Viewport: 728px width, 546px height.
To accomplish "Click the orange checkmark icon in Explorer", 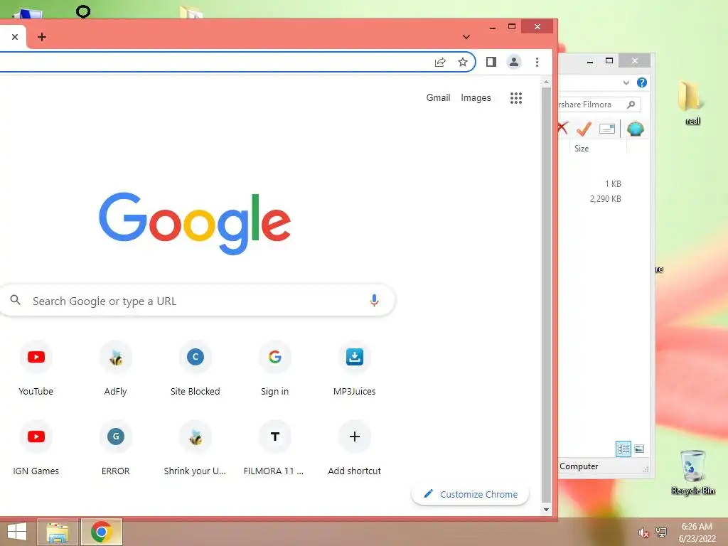I will pos(584,129).
